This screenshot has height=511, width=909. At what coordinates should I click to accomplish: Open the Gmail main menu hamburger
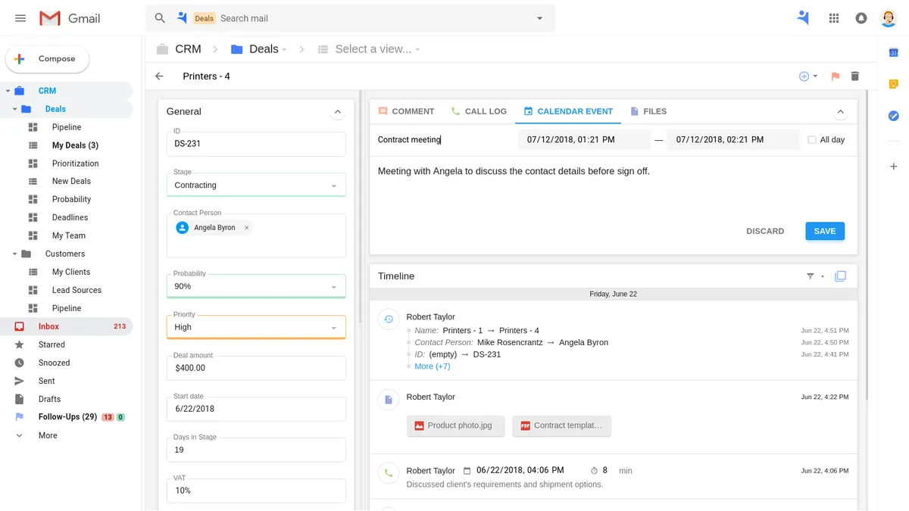click(20, 18)
